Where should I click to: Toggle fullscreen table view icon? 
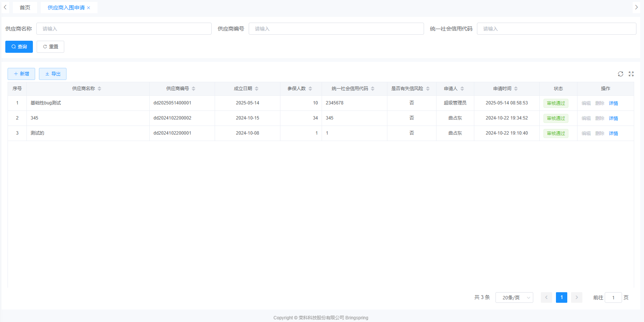pos(631,74)
